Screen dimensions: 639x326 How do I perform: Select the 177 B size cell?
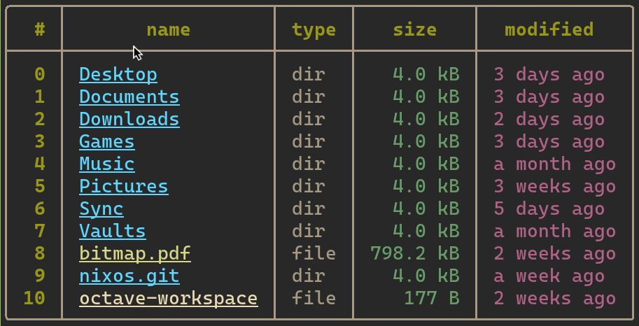(432, 299)
